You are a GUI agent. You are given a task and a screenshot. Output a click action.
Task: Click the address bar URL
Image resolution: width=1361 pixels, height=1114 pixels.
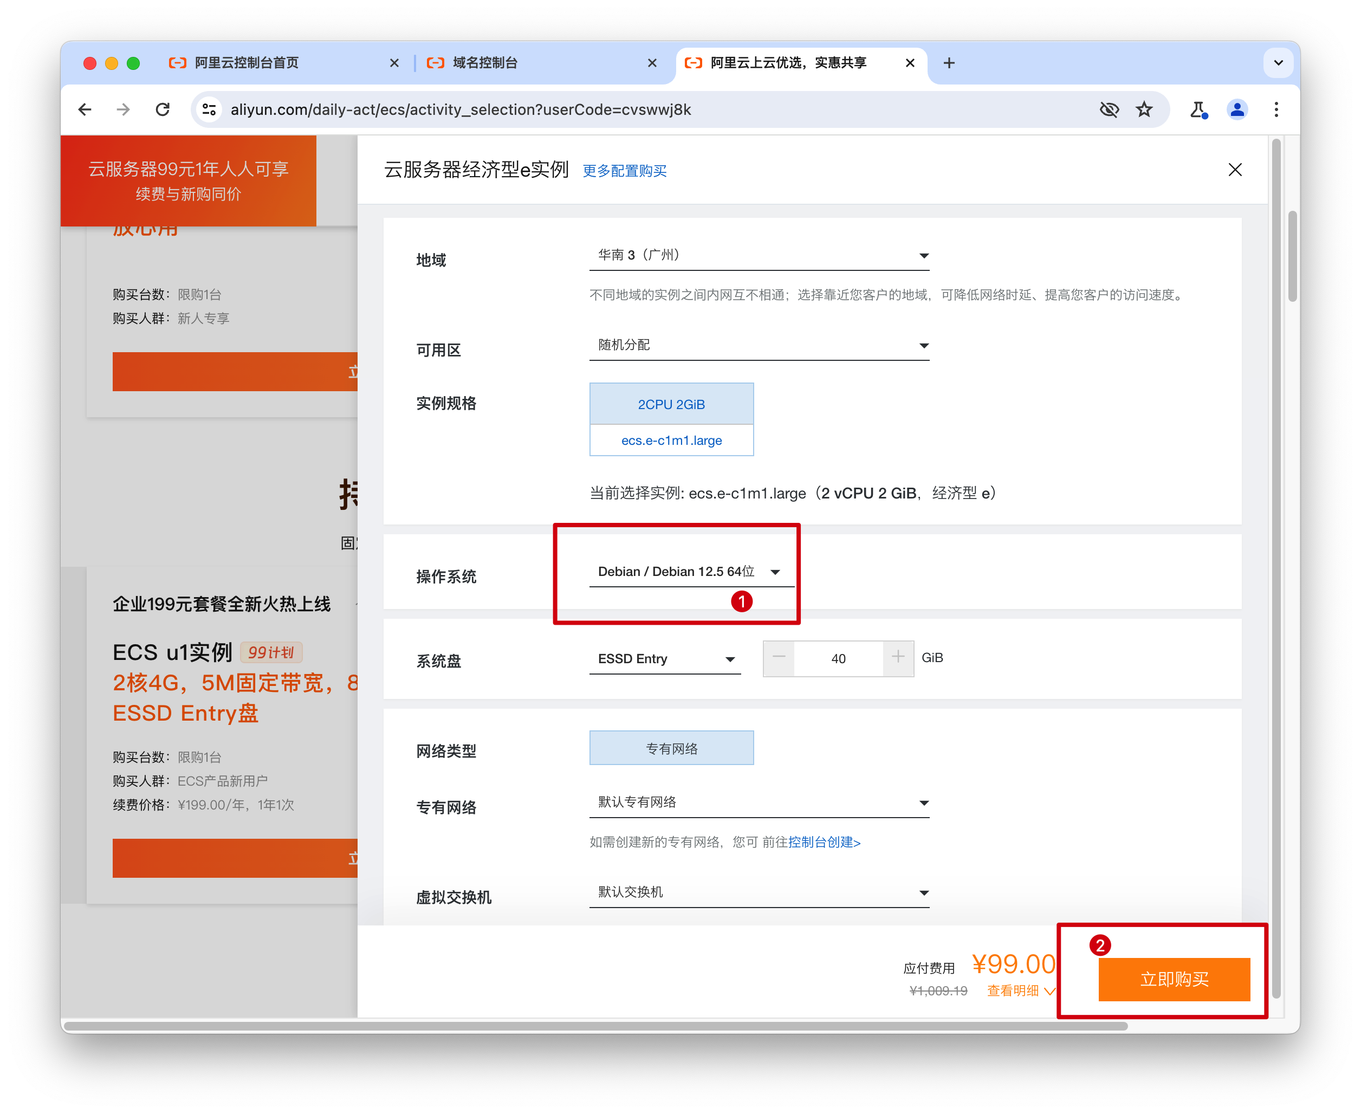coord(461,110)
